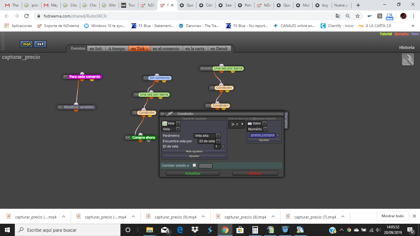
Task: Click the Más ajustes button
Action: point(194,151)
